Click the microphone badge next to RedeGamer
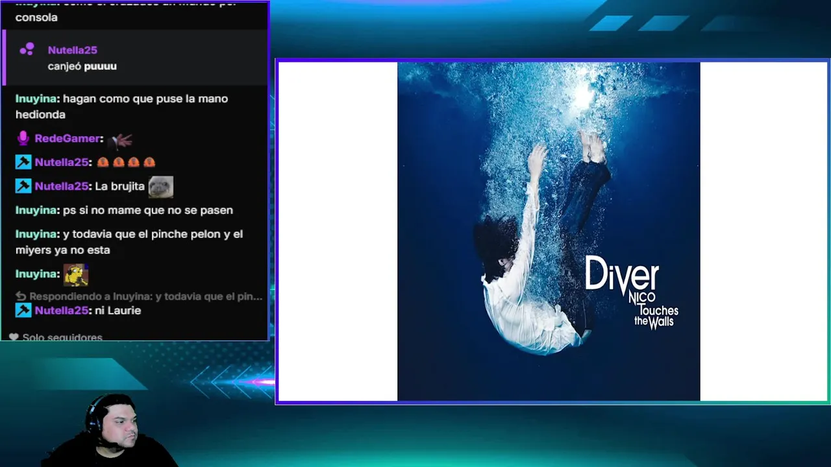The image size is (831, 467). (23, 138)
